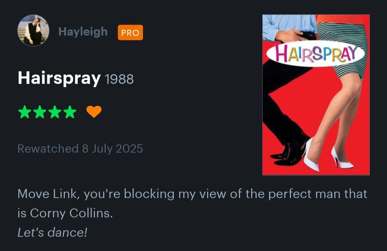Viewport: 387px width, 251px height.
Task: Click the "Move Link" review opening line
Action: point(192,194)
